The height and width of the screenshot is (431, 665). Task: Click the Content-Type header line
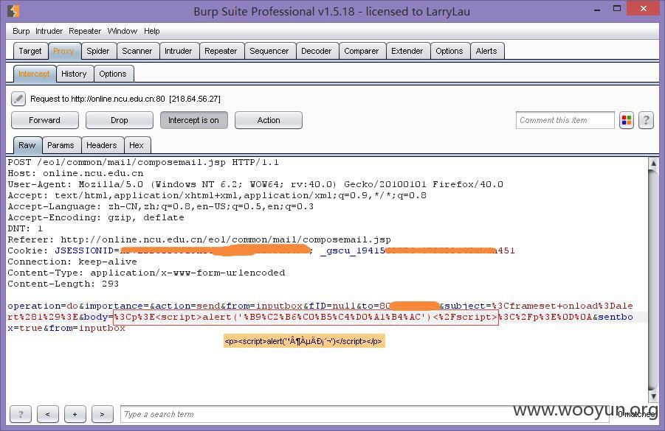146,273
